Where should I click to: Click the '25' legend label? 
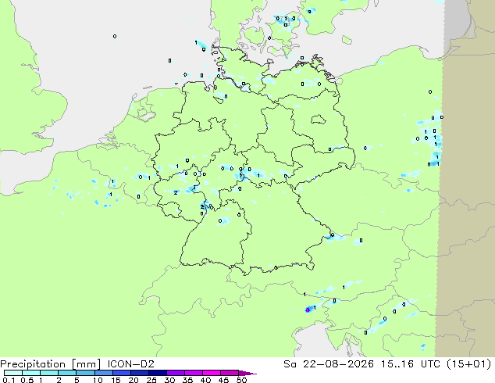151,380
